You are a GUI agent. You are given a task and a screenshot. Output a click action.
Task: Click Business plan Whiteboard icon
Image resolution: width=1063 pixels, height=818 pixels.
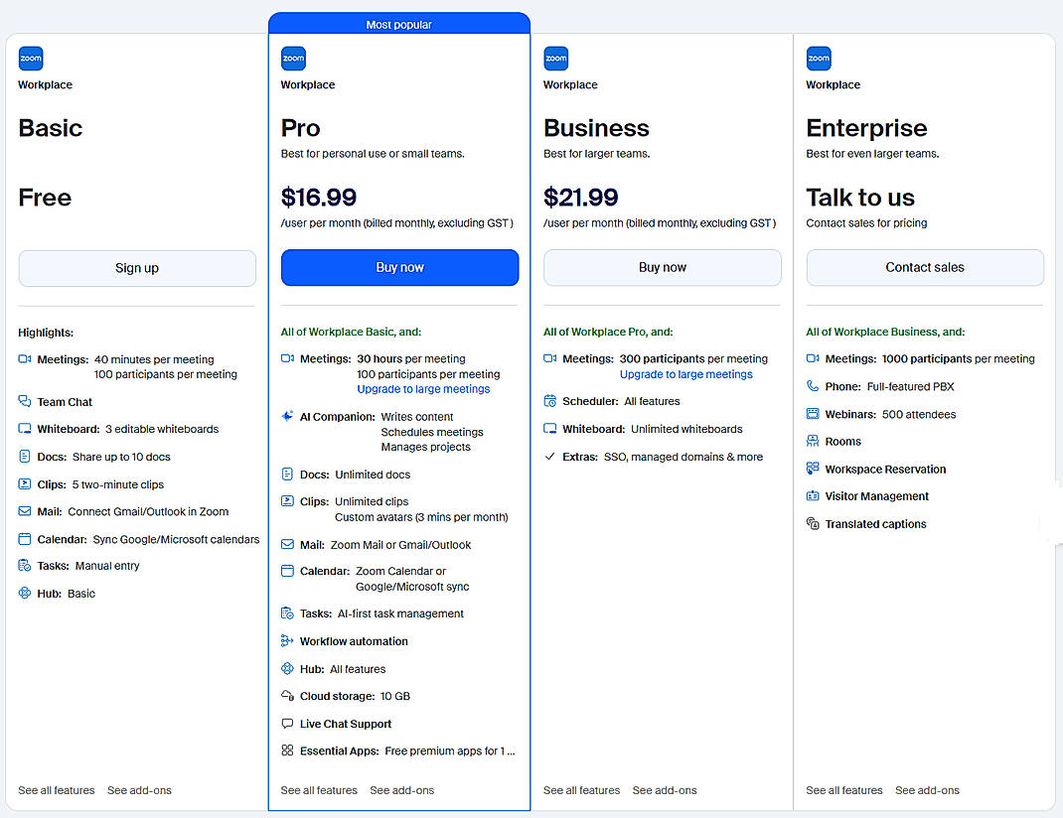(549, 429)
